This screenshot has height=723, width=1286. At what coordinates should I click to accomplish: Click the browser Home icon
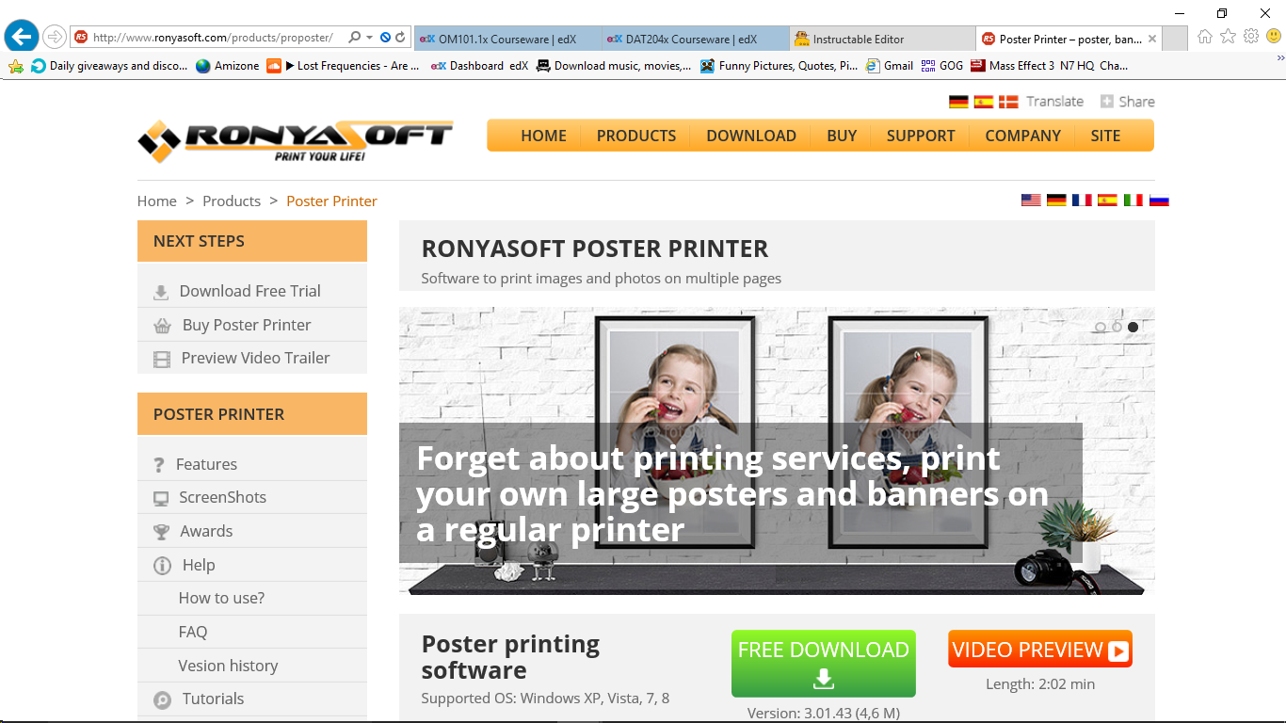[1205, 37]
